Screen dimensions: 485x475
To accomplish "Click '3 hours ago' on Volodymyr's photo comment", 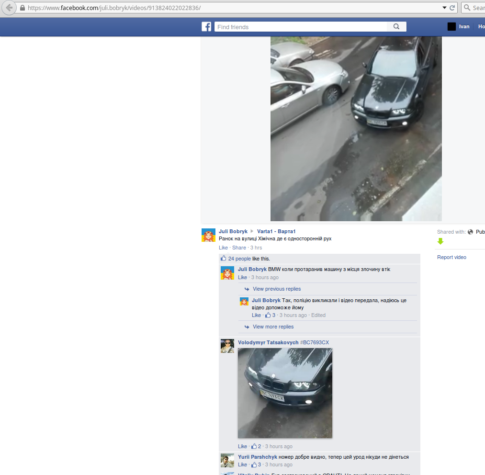I will coord(279,446).
